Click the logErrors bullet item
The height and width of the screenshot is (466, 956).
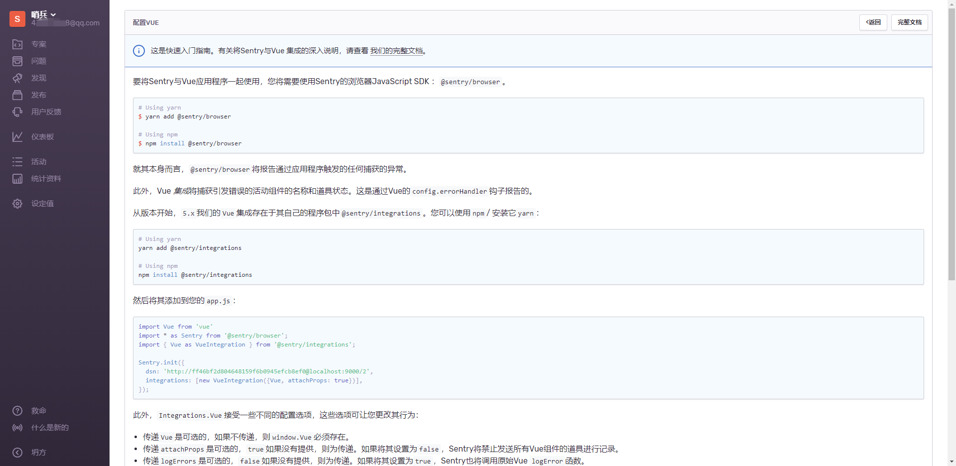point(365,461)
